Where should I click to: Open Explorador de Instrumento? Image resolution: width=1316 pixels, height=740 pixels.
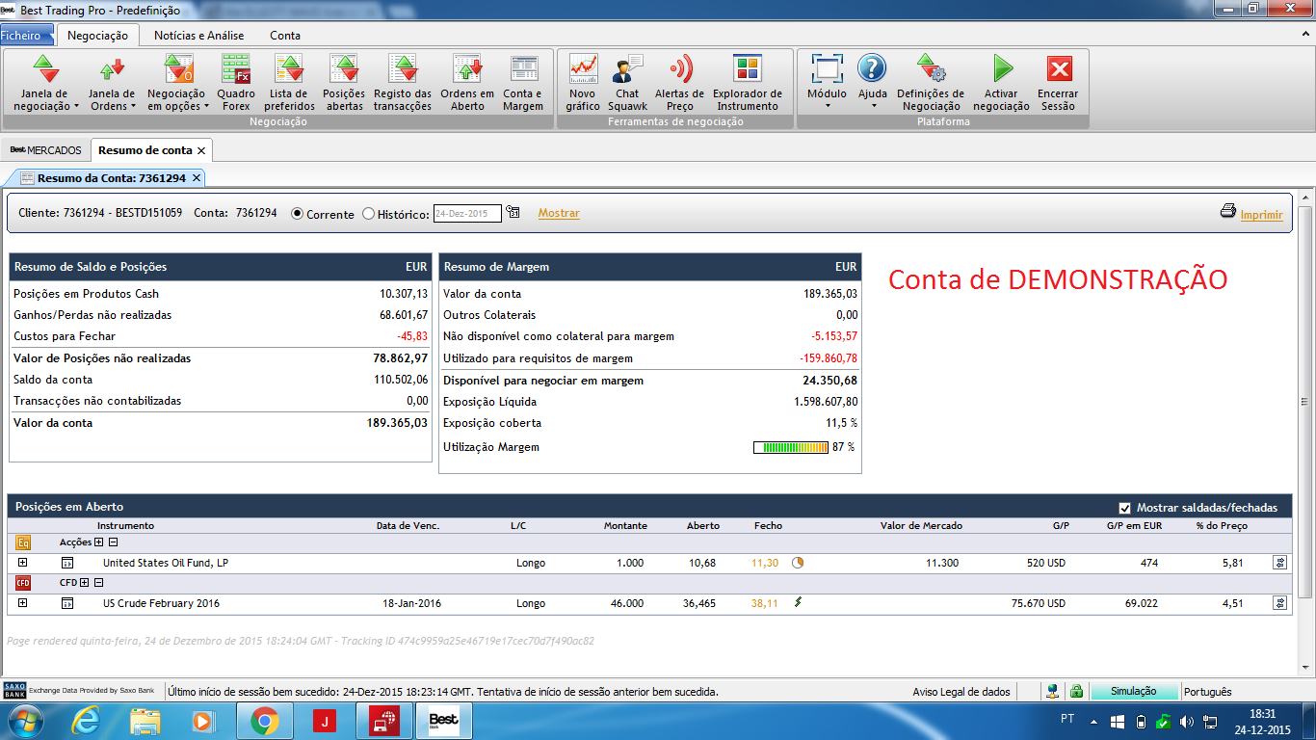pyautogui.click(x=748, y=83)
